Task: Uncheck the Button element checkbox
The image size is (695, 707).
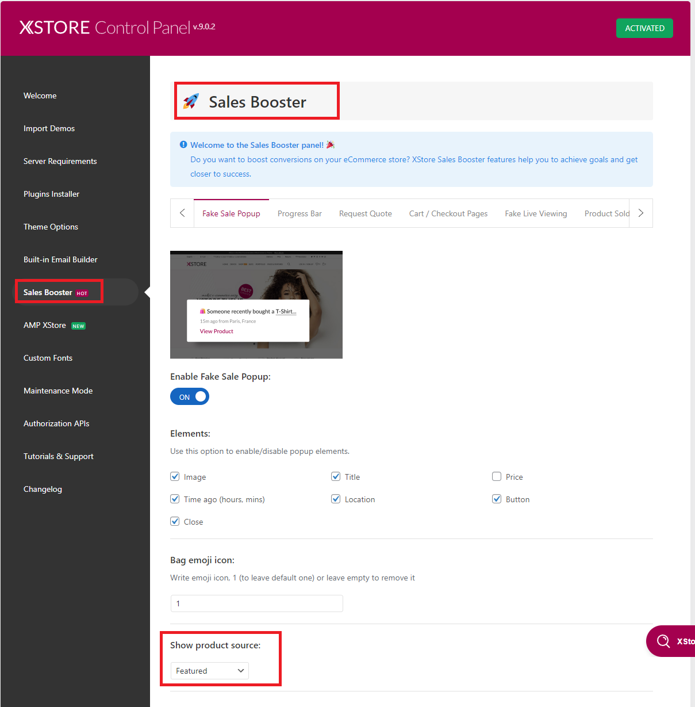Action: (x=497, y=499)
